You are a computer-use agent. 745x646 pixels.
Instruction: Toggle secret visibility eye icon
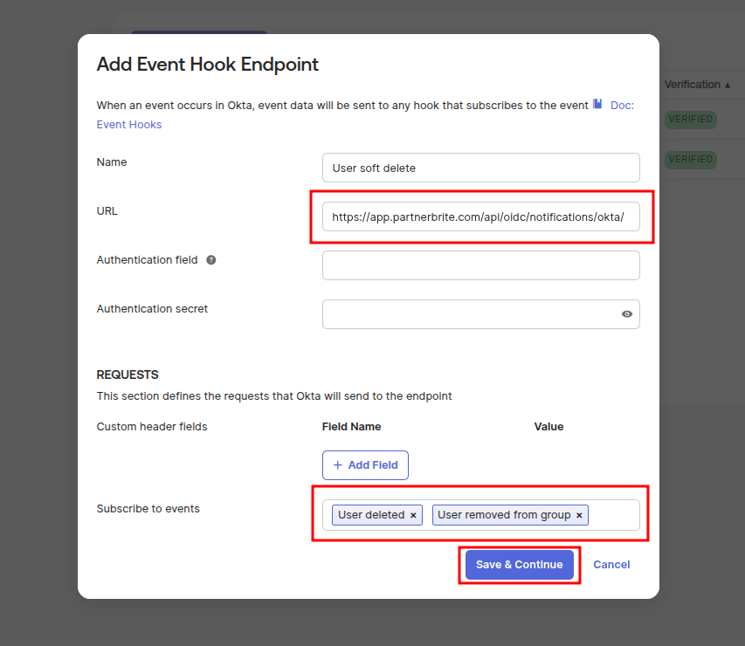[x=627, y=314]
